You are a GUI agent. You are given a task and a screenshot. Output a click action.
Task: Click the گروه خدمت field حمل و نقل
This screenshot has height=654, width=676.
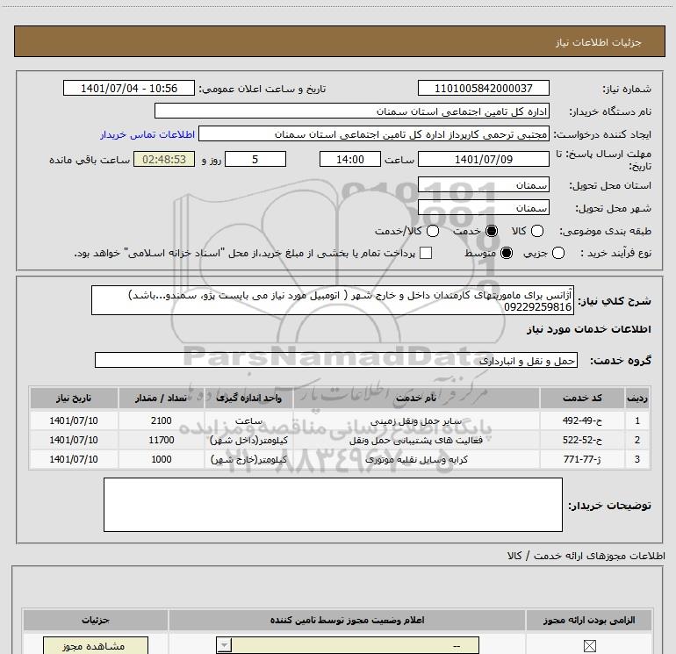tap(336, 360)
